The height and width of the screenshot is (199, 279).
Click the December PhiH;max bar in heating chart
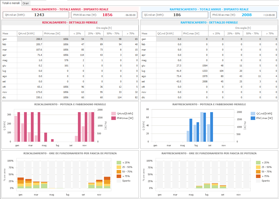coord(93,127)
